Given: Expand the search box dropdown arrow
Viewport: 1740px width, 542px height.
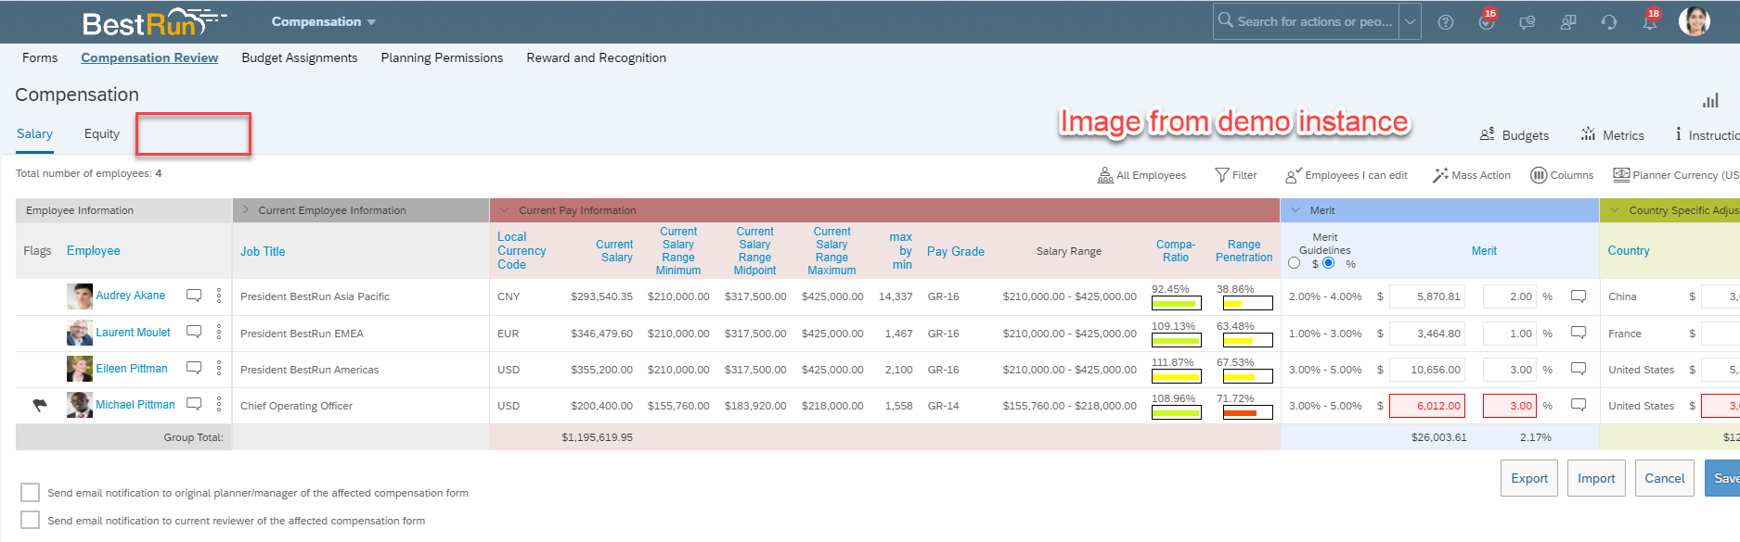Looking at the screenshot, I should [1410, 21].
